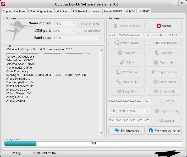
Task: Click the Write NVM arrow icon
Action: click(x=157, y=52)
